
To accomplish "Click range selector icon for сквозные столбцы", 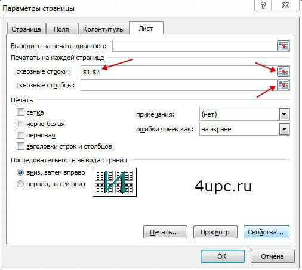I will tap(283, 85).
